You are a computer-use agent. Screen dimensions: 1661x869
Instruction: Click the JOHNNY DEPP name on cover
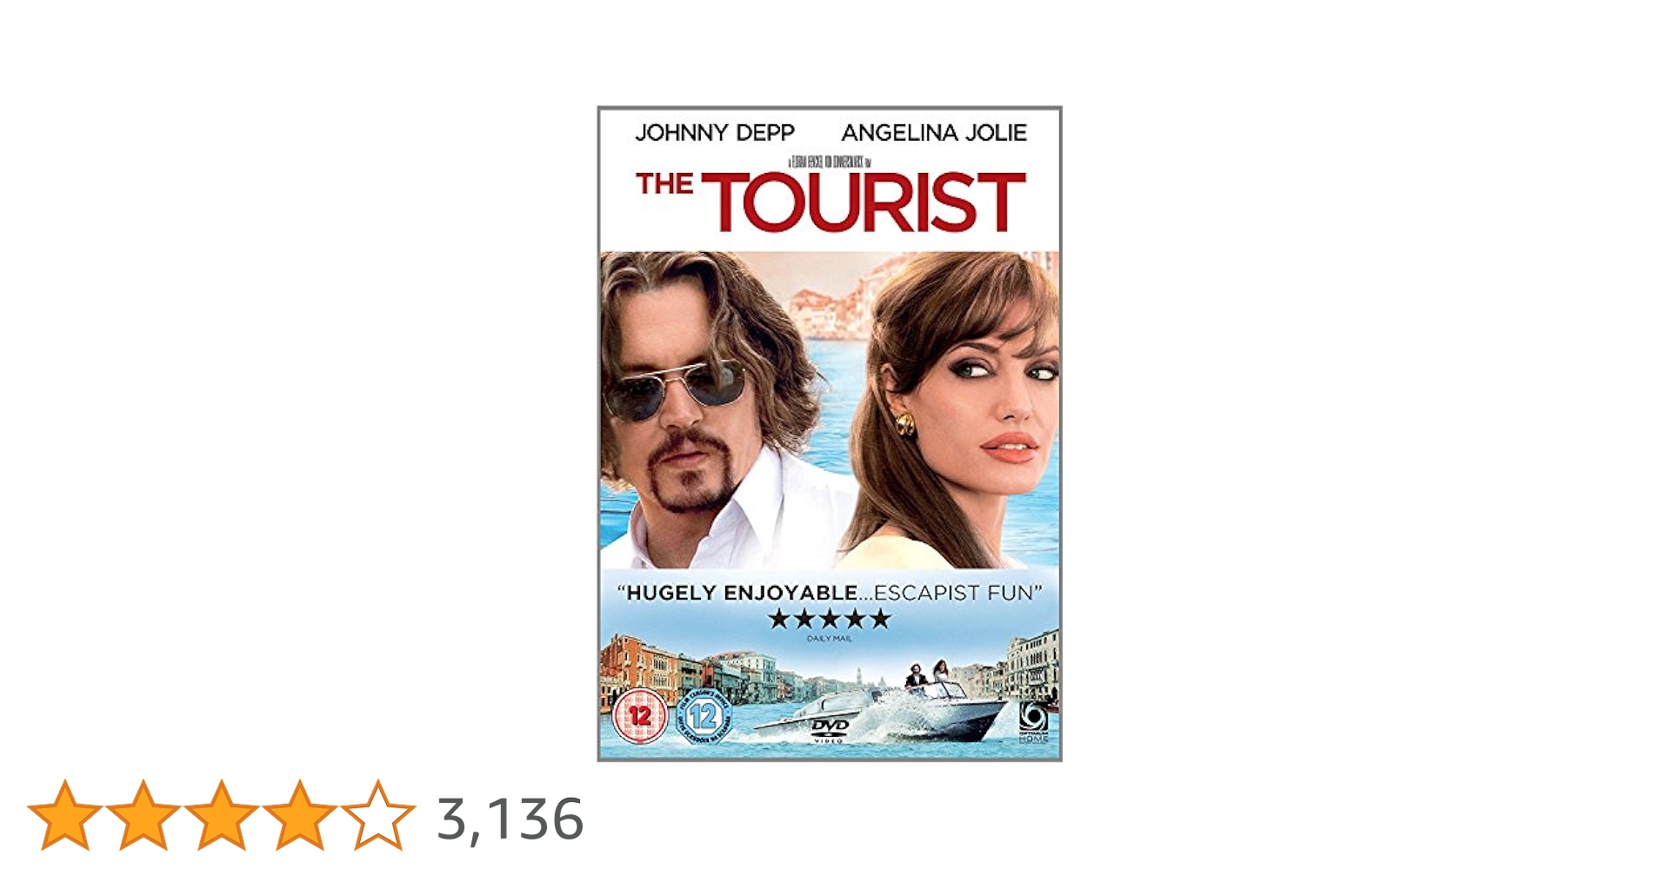(715, 133)
